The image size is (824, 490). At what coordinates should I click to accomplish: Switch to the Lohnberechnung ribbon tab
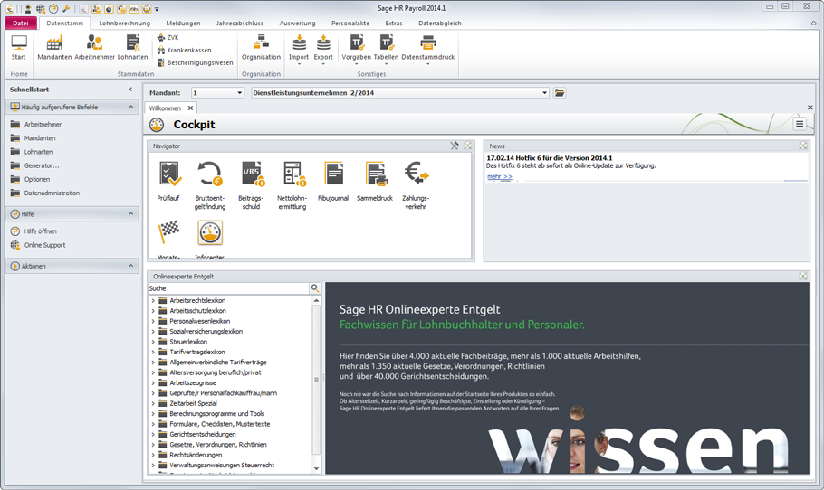point(124,23)
